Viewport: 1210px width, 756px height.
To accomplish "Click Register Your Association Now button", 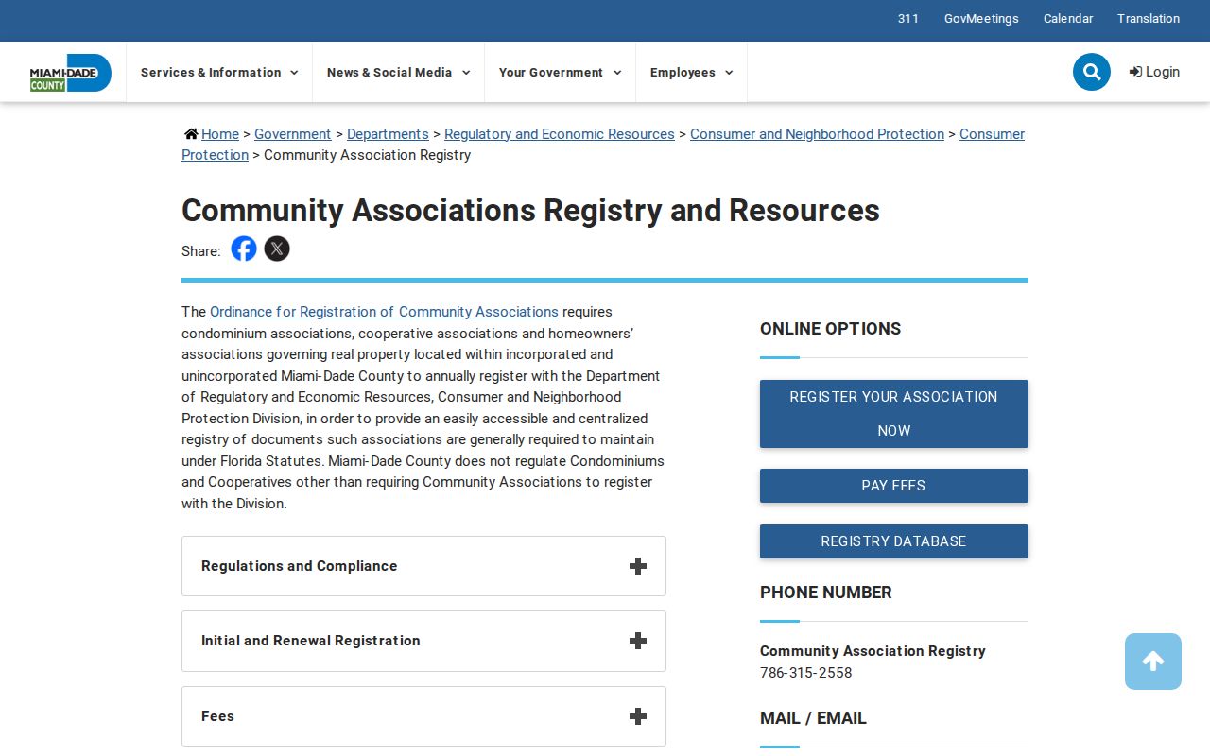I will 894,414.
